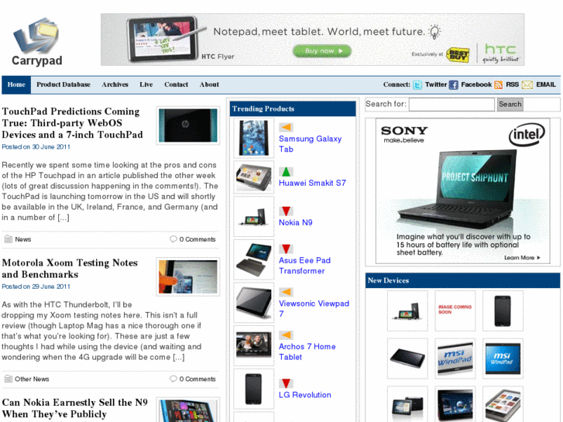Click the EMAIL text link
Image resolution: width=563 pixels, height=422 pixels.
(x=546, y=84)
